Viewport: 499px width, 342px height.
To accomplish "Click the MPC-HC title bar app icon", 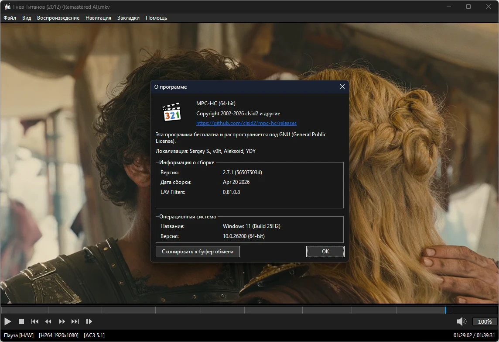I will coord(7,7).
